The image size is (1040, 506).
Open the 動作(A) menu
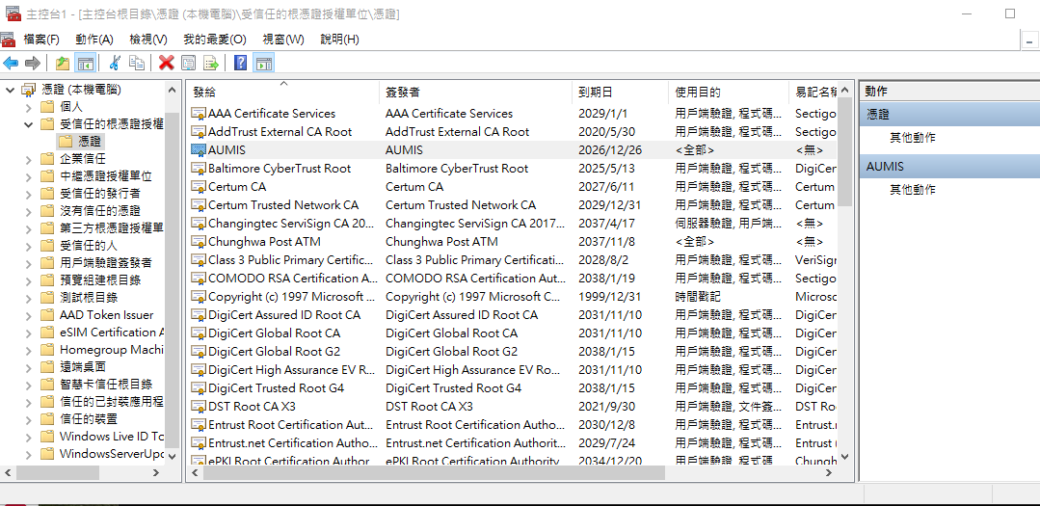(x=94, y=40)
